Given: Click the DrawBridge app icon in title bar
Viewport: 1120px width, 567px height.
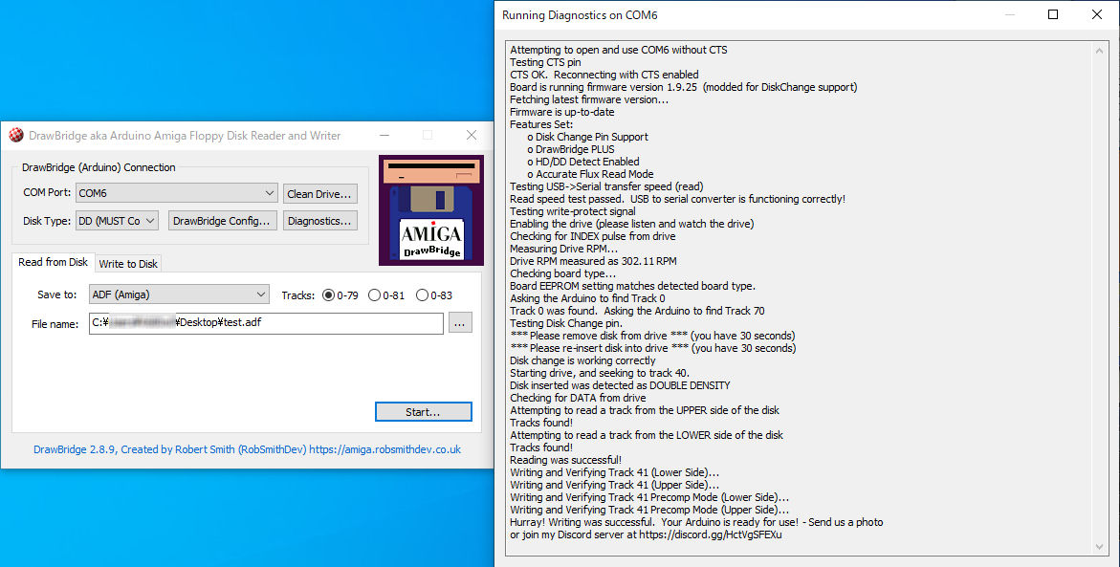Looking at the screenshot, I should [x=15, y=135].
